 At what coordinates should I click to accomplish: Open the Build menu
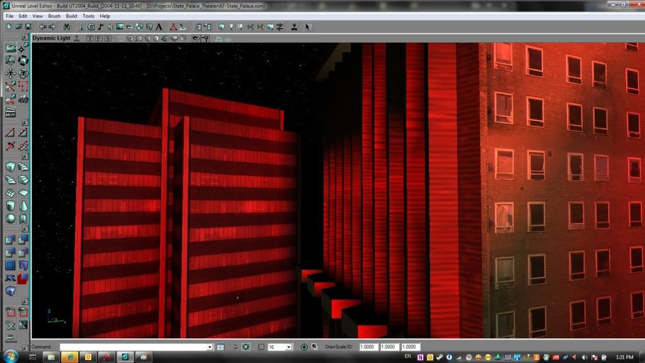tap(71, 16)
